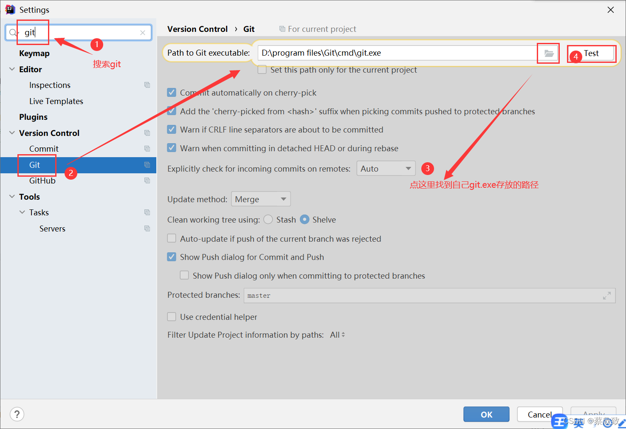Click the Test button for Git executable

pyautogui.click(x=591, y=54)
